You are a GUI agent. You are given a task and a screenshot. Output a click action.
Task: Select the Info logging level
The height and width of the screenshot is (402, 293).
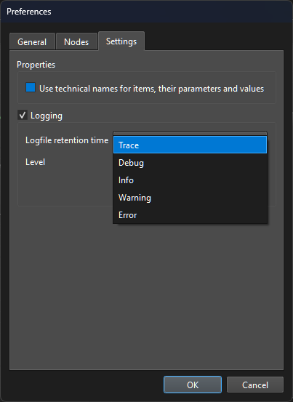pos(190,180)
